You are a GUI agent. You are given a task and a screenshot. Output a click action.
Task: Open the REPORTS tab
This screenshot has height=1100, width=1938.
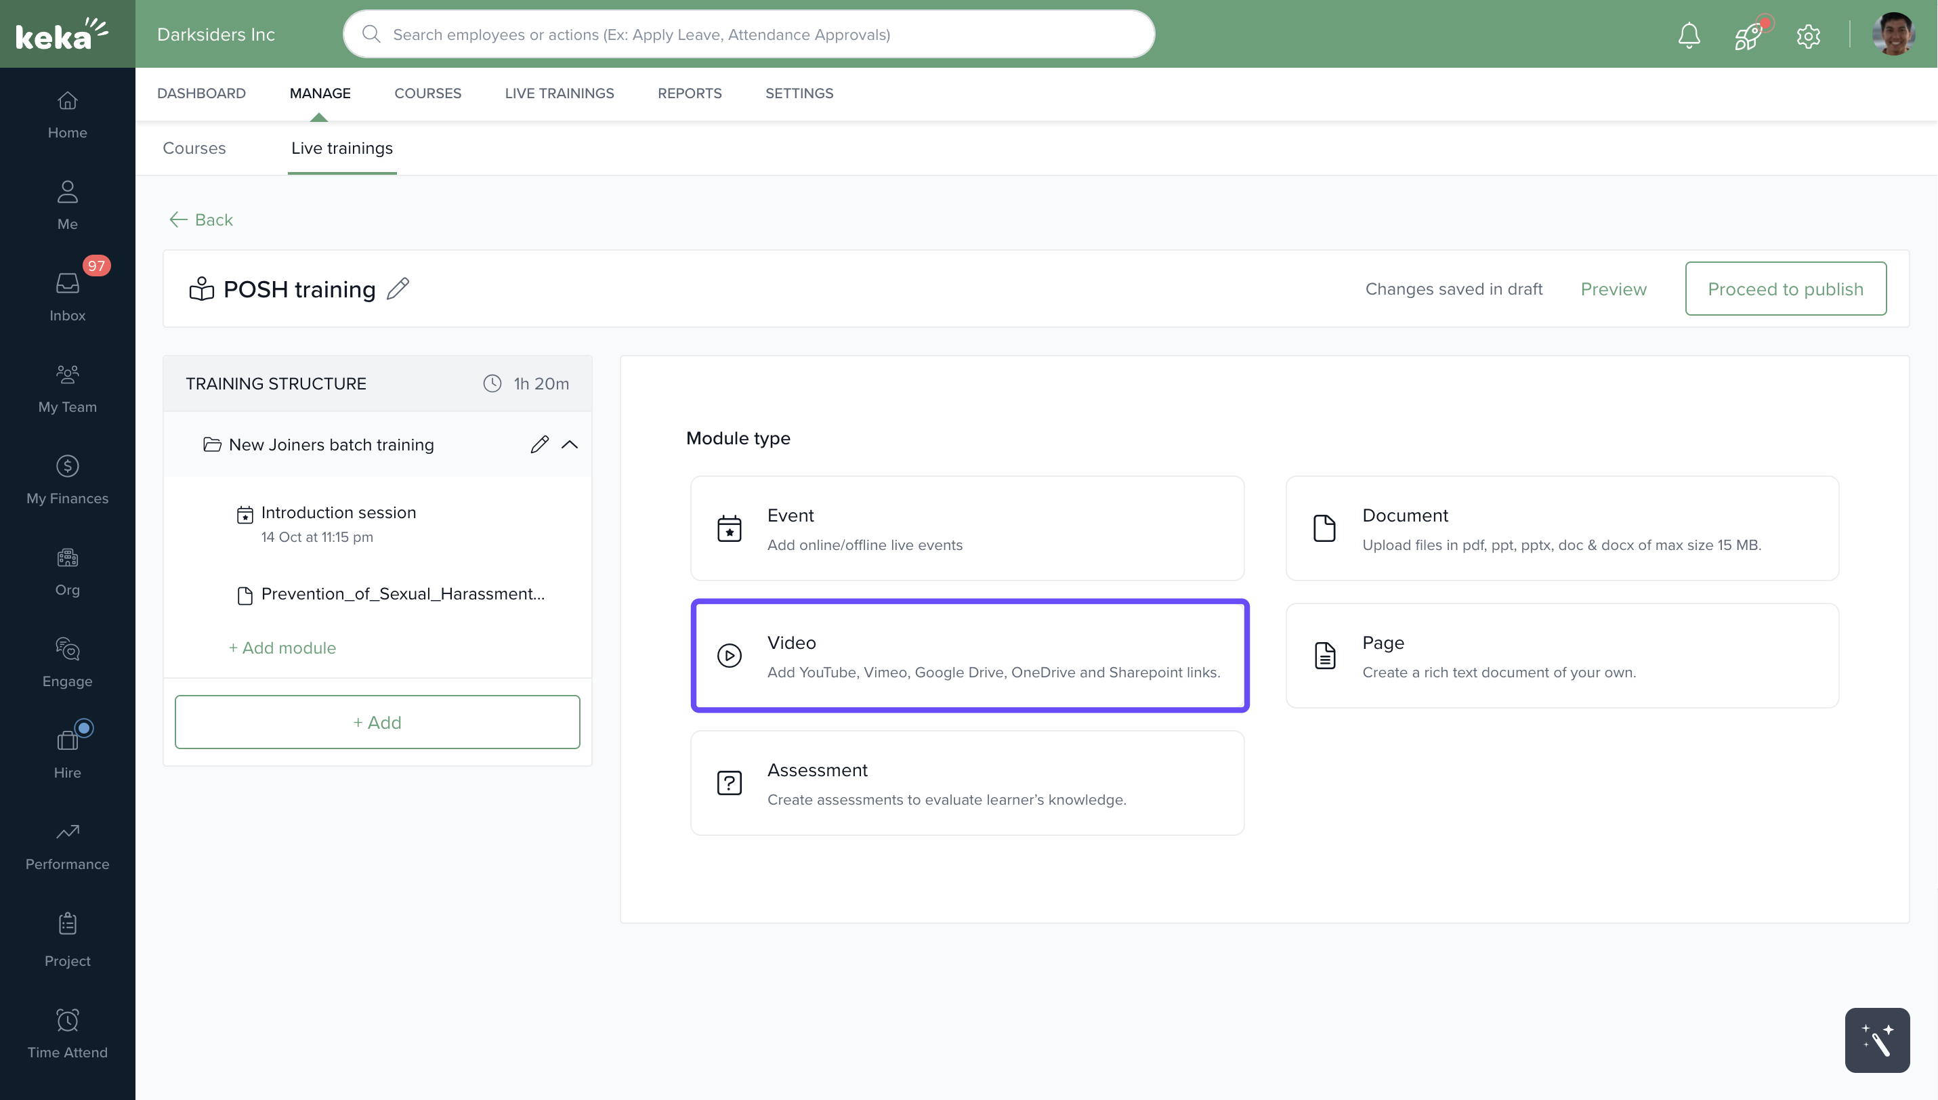click(689, 93)
